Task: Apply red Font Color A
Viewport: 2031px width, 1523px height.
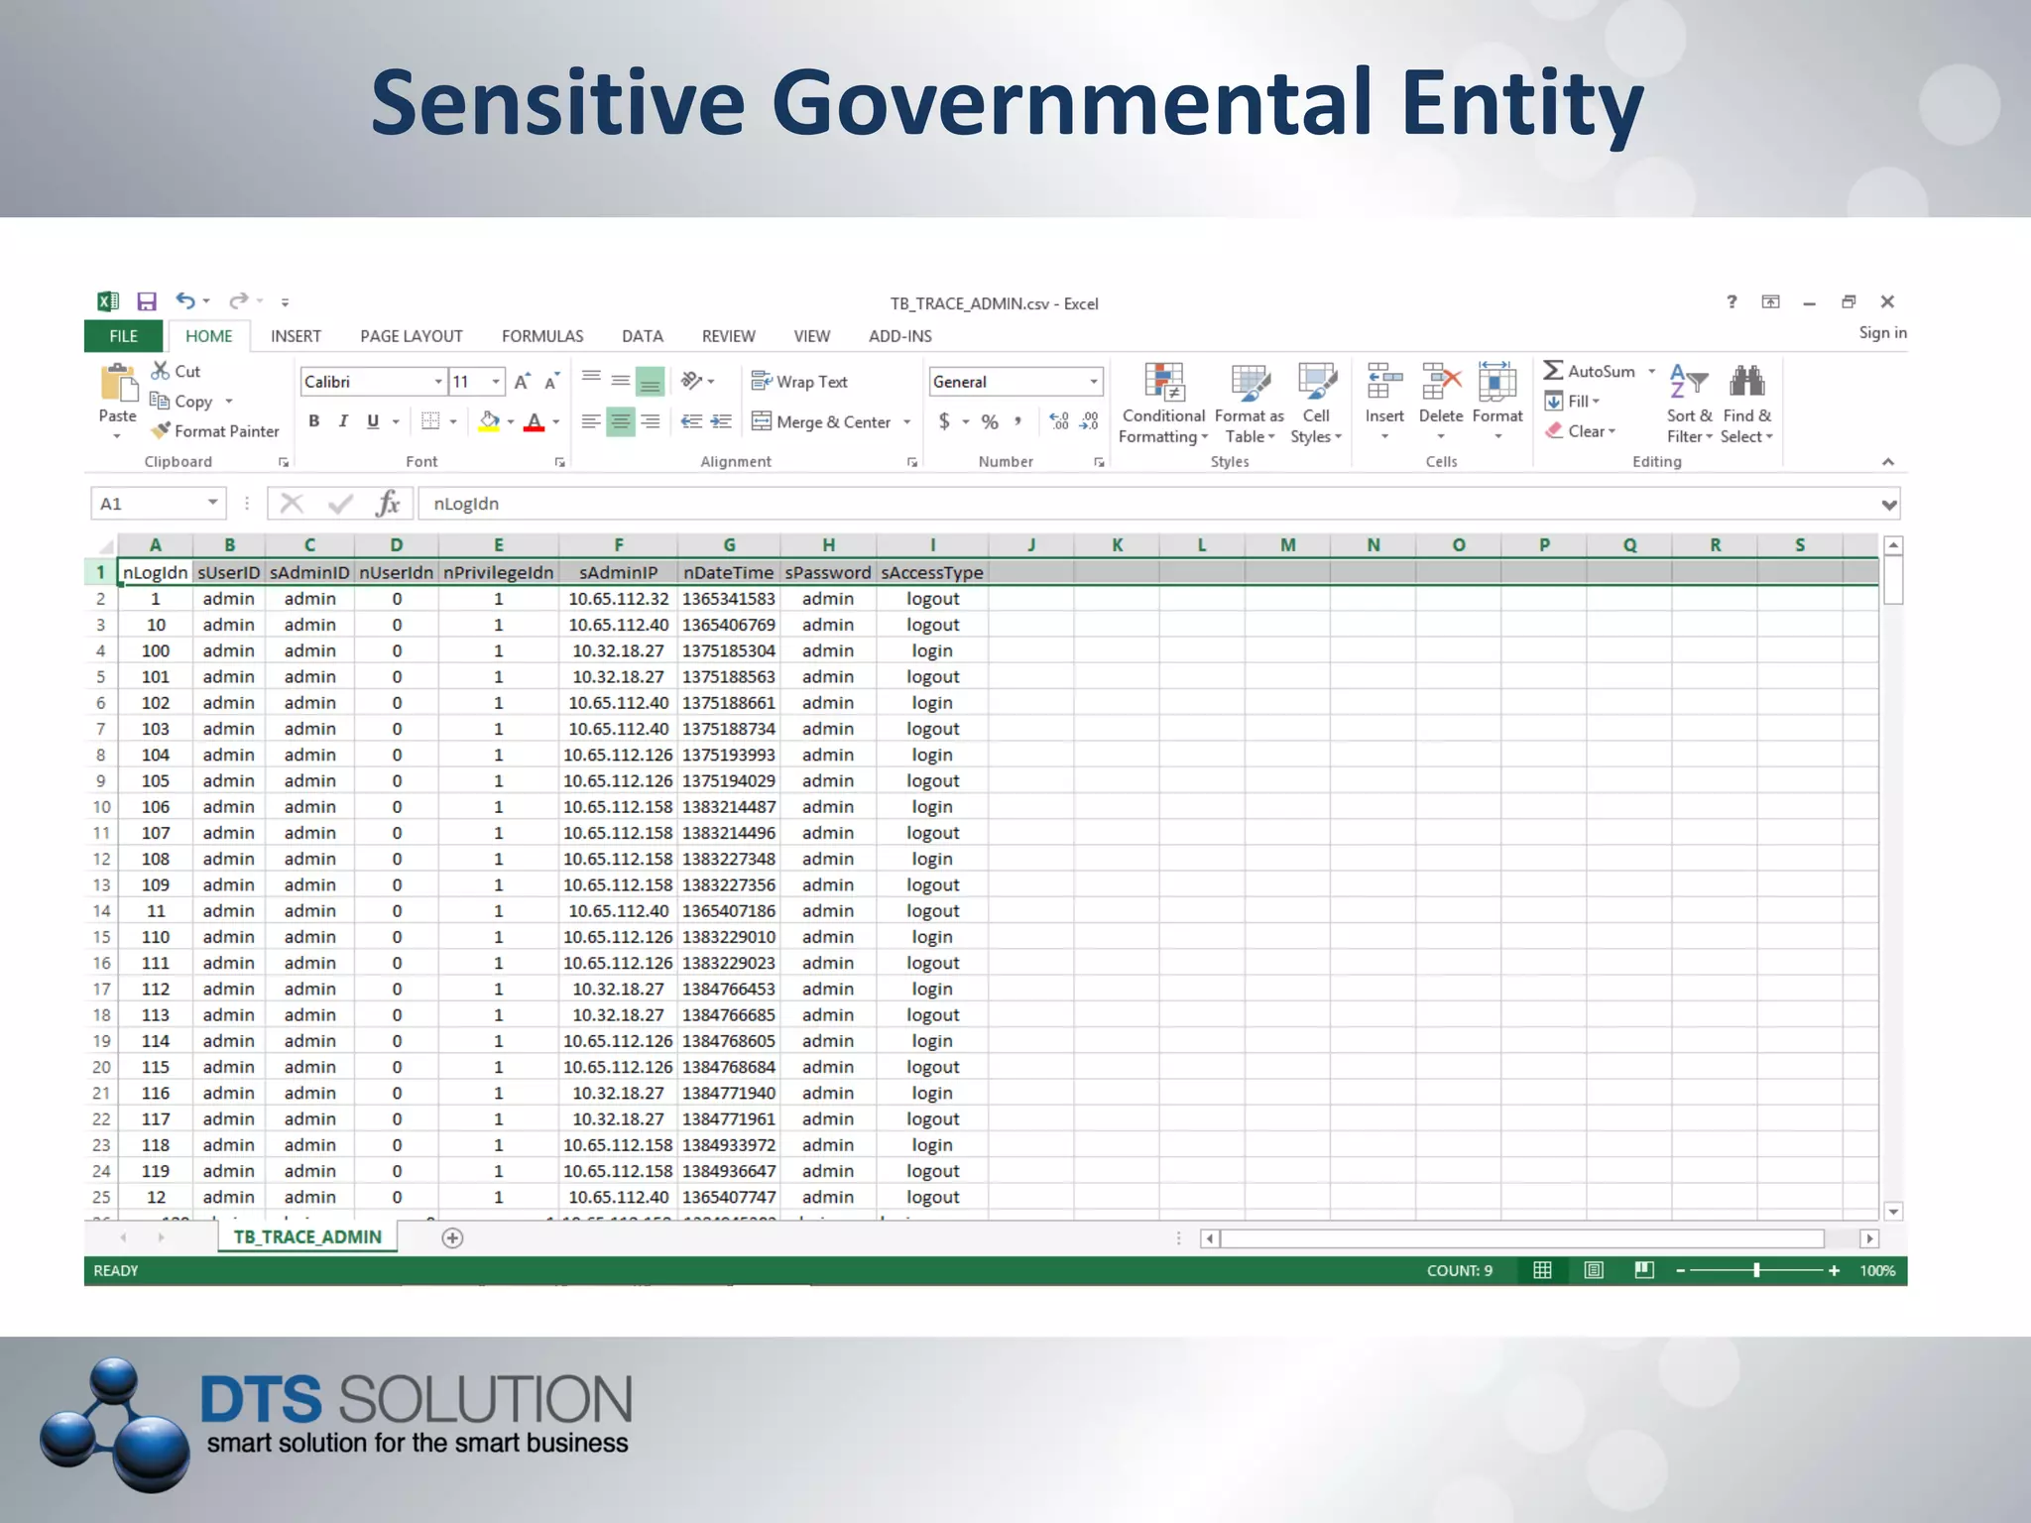Action: [535, 421]
